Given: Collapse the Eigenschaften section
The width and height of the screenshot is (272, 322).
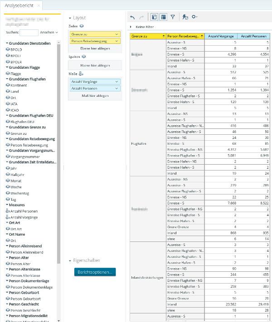Looking at the screenshot, I should pyautogui.click(x=70, y=260).
